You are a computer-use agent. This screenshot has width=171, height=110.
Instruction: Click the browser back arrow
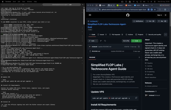[88, 9]
